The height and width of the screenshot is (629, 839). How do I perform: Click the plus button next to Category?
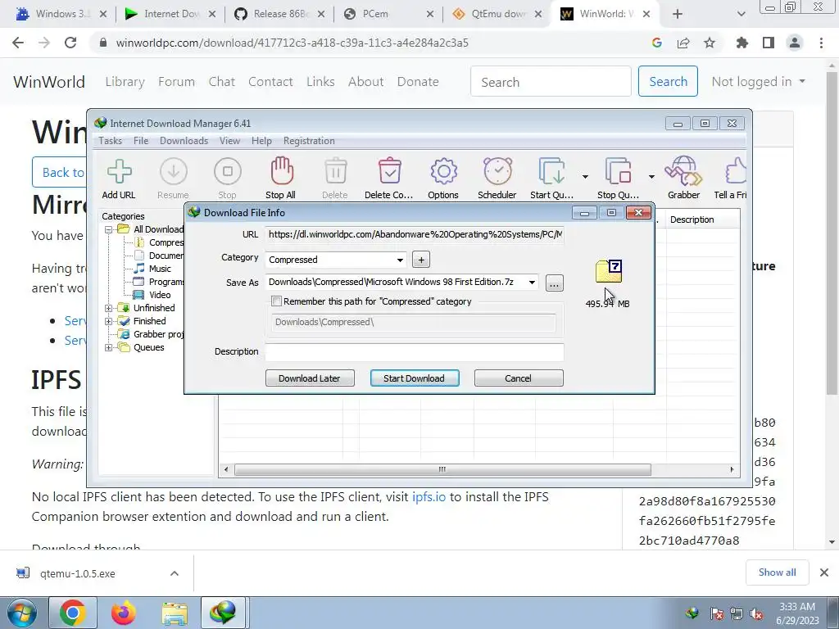click(x=421, y=260)
